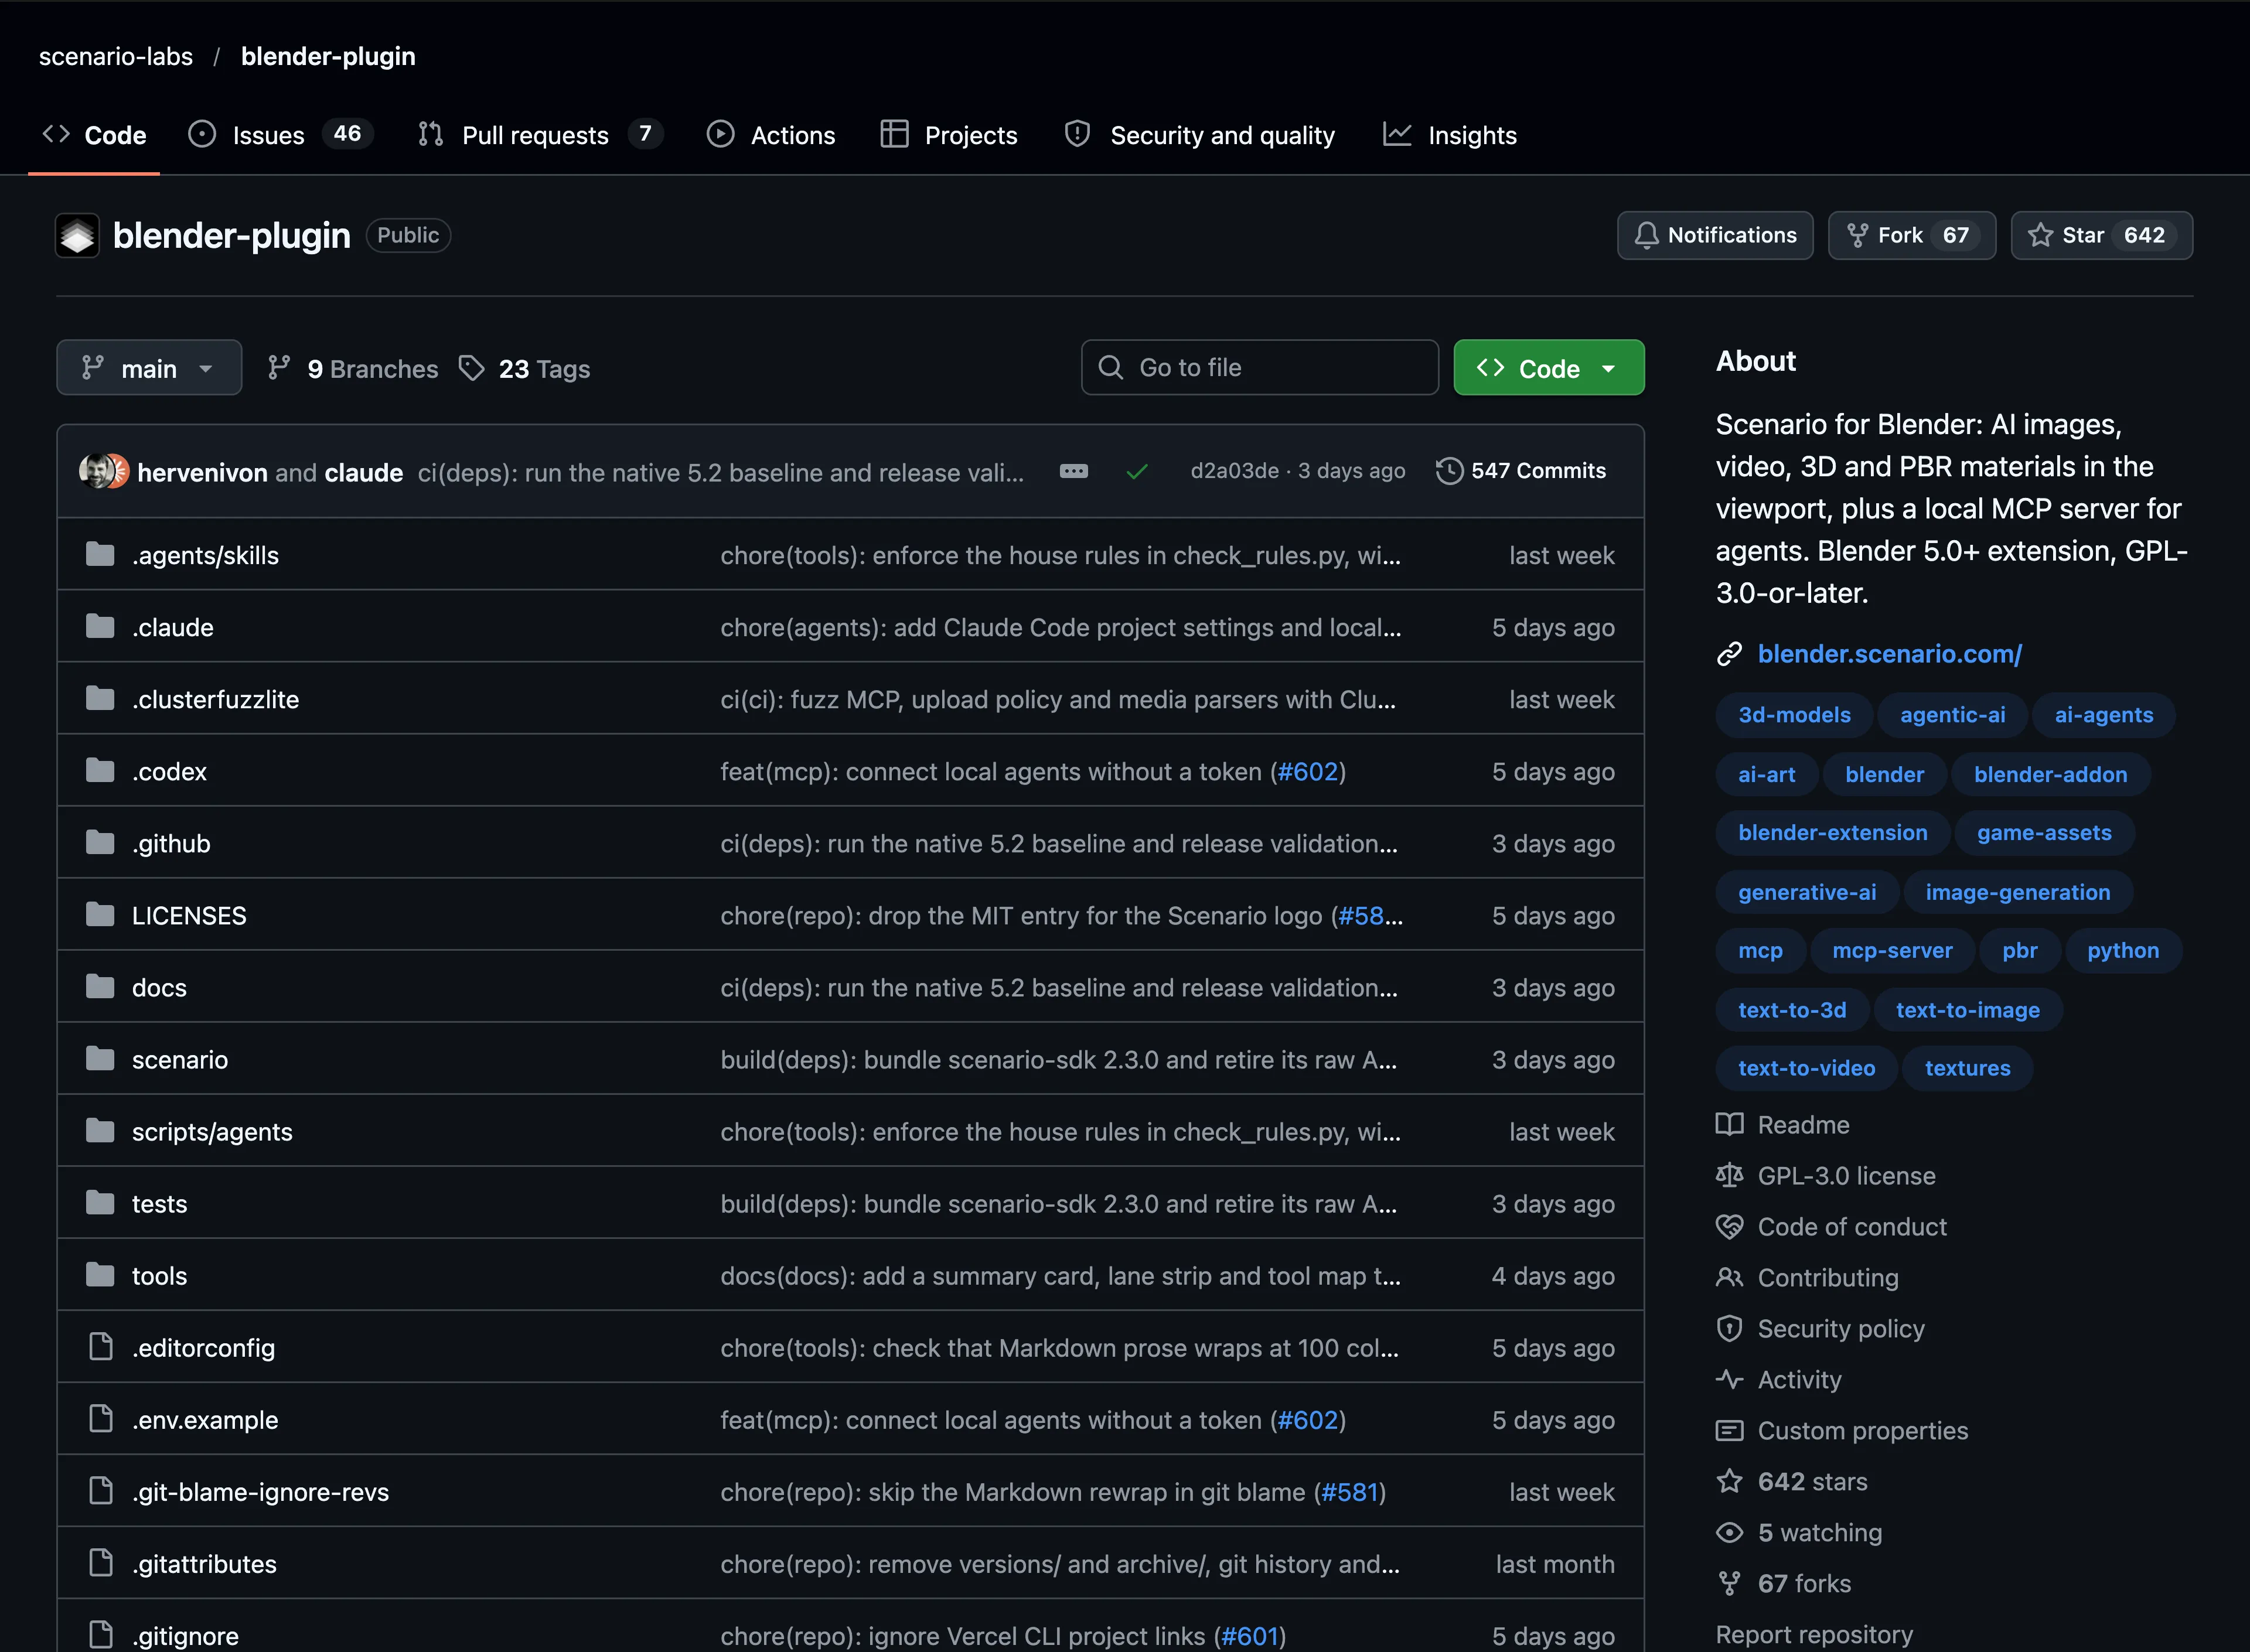Click the Go to file search field
The width and height of the screenshot is (2250, 1652).
pos(1260,368)
